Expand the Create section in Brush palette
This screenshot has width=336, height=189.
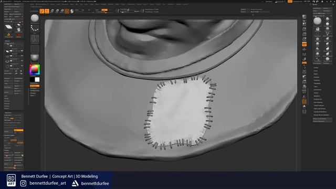coord(316,68)
